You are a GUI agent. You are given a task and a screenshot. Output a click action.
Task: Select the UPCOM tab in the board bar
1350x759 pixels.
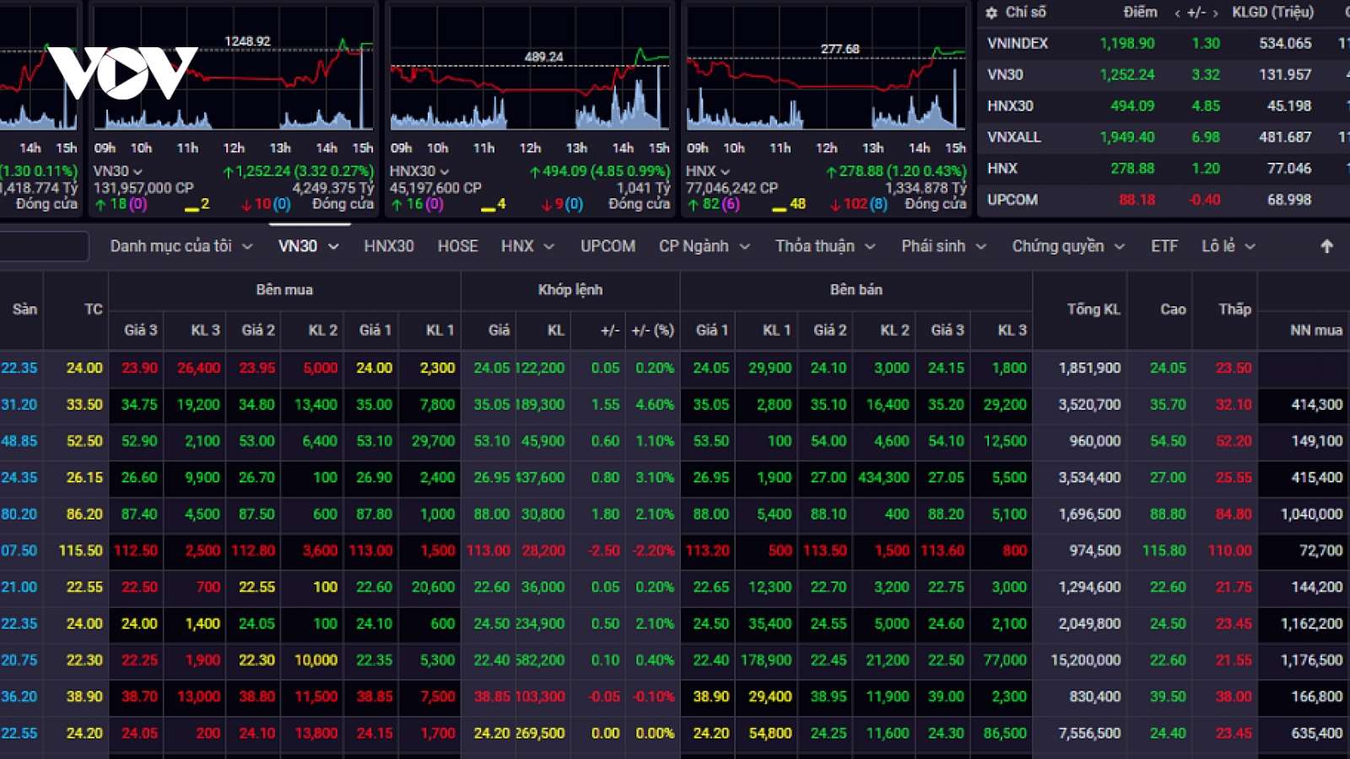click(607, 246)
